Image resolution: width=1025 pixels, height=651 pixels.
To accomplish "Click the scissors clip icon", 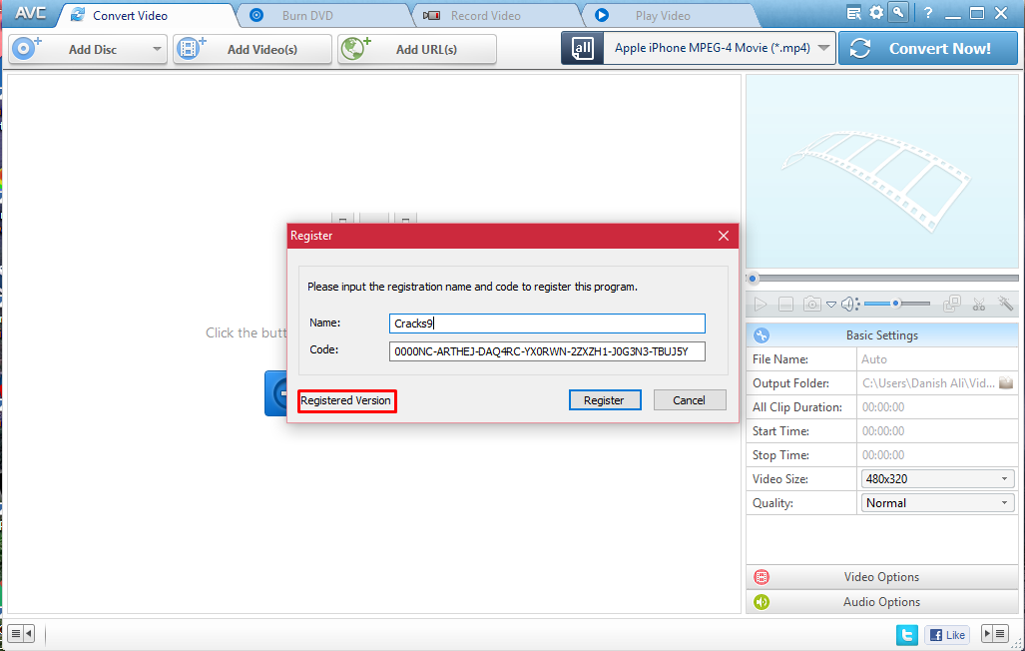I will 978,305.
